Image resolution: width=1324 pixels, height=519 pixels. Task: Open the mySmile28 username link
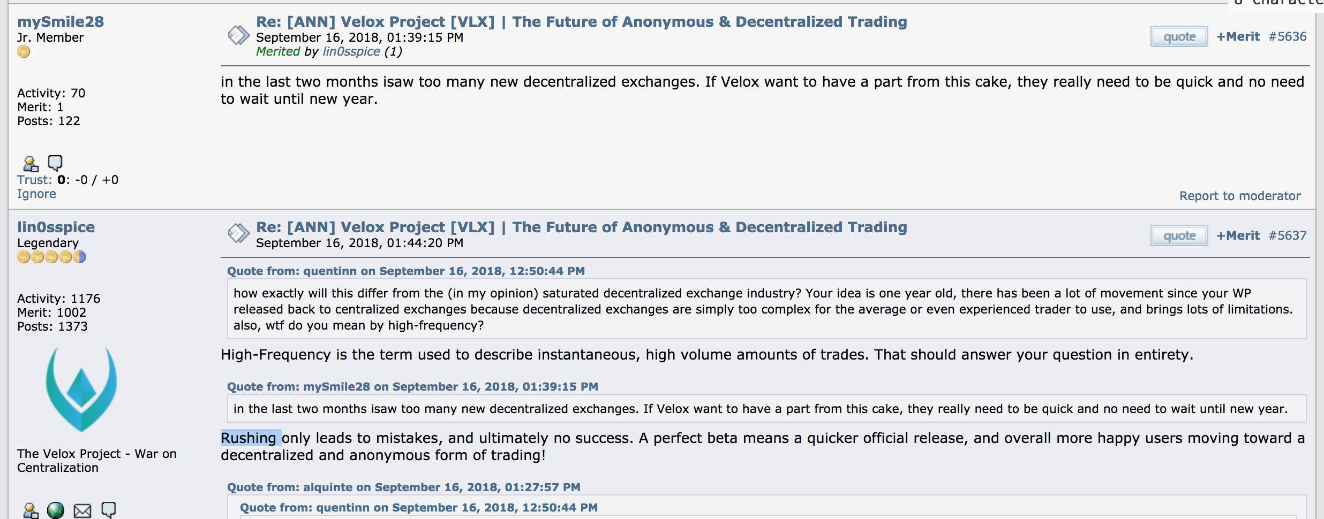(61, 21)
